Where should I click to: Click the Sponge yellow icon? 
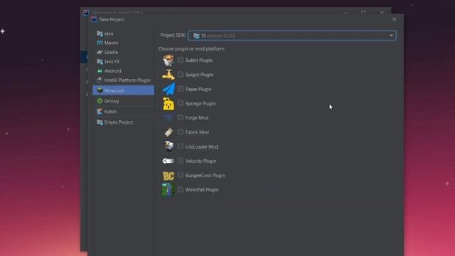click(168, 104)
